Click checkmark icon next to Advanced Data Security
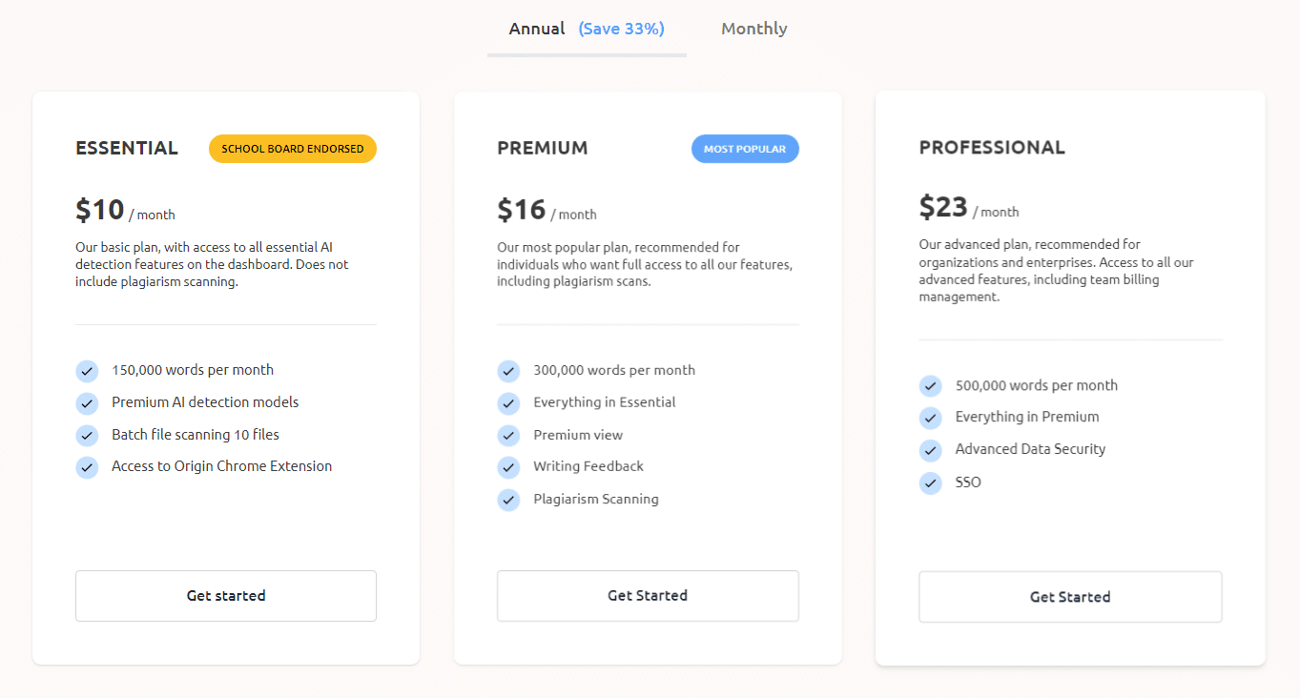 click(930, 450)
